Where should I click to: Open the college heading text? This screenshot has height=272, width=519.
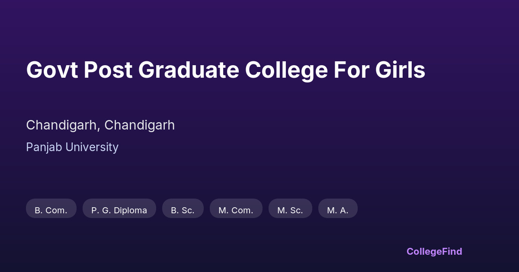pos(225,70)
